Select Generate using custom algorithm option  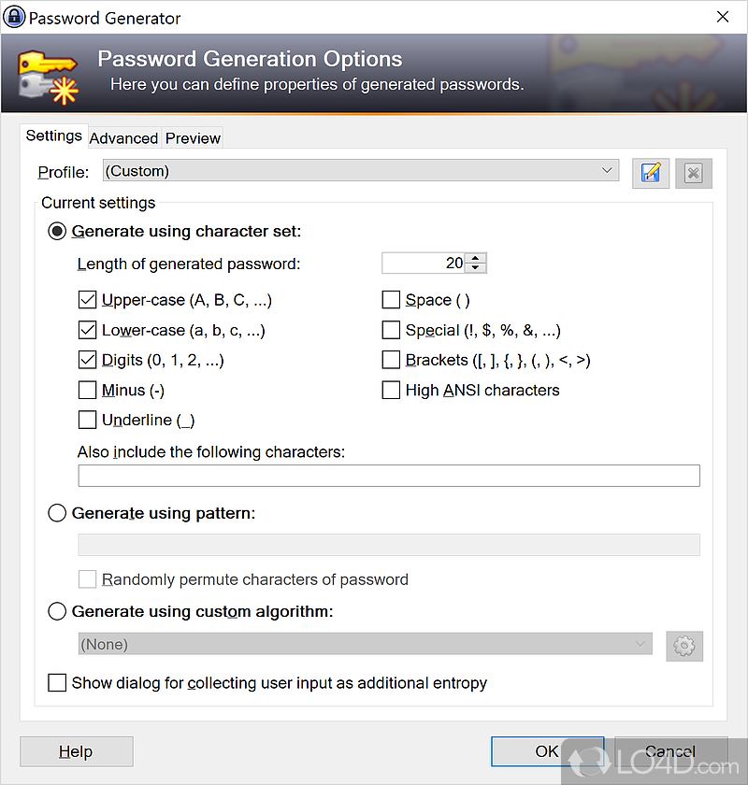(57, 612)
